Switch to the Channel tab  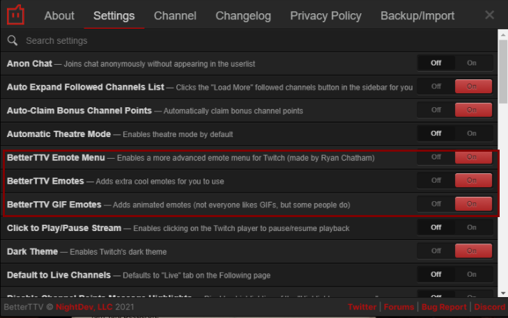[x=175, y=15]
